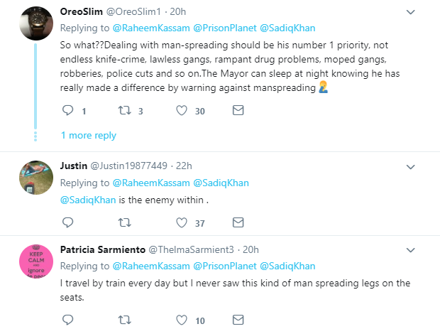The width and height of the screenshot is (440, 329).
Task: Open @PrisonPlanet mention in OreoSlim's reply
Action: coord(225,28)
